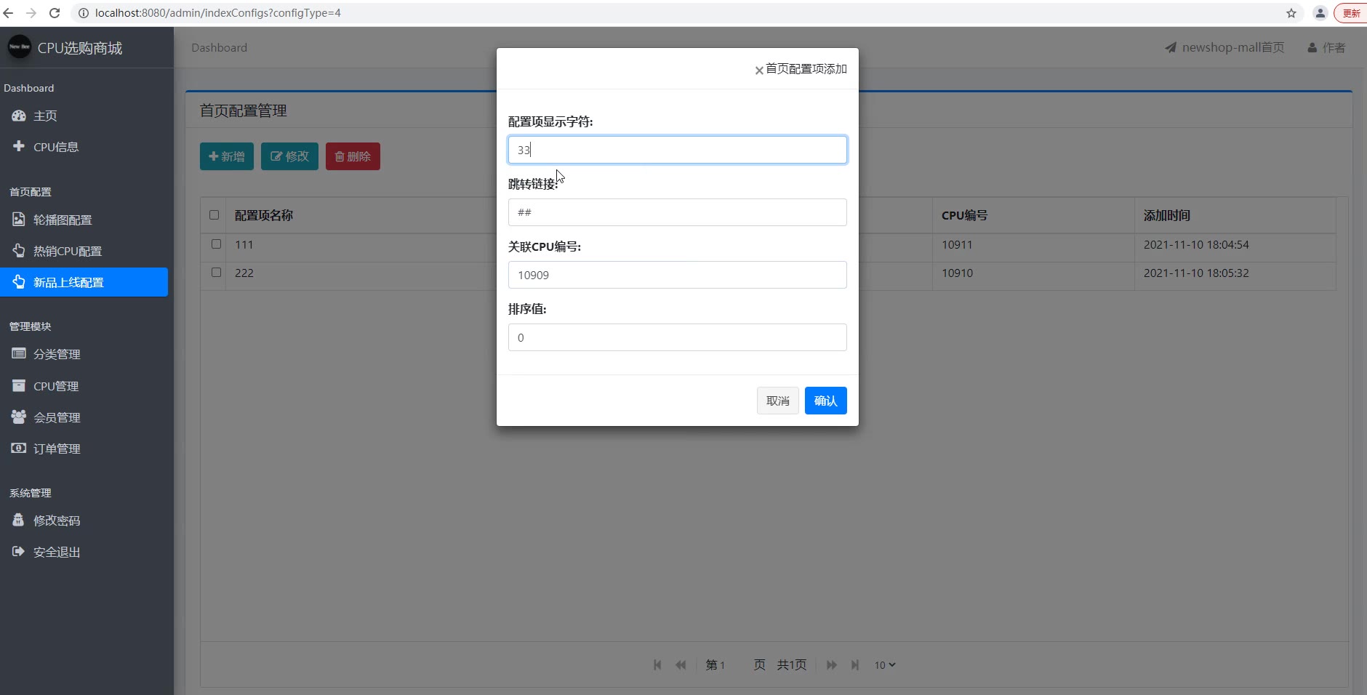The width and height of the screenshot is (1367, 695).
Task: Go to the next page arrow in pager
Action: coord(832,665)
